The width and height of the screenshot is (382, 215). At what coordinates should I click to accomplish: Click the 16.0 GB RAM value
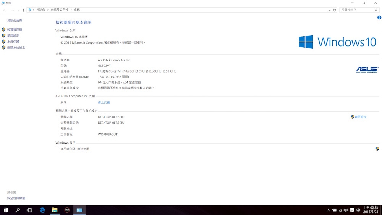coord(113,77)
